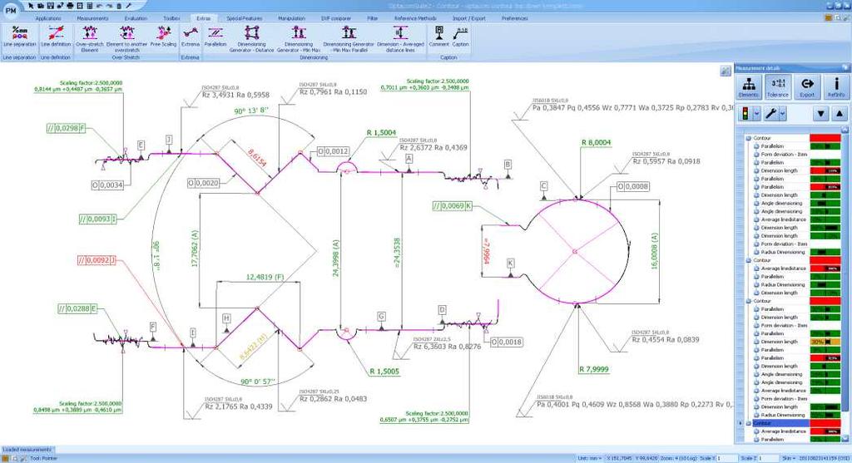Switch to the DXF comparer tab
Viewport: 852px width, 463px height.
point(336,18)
